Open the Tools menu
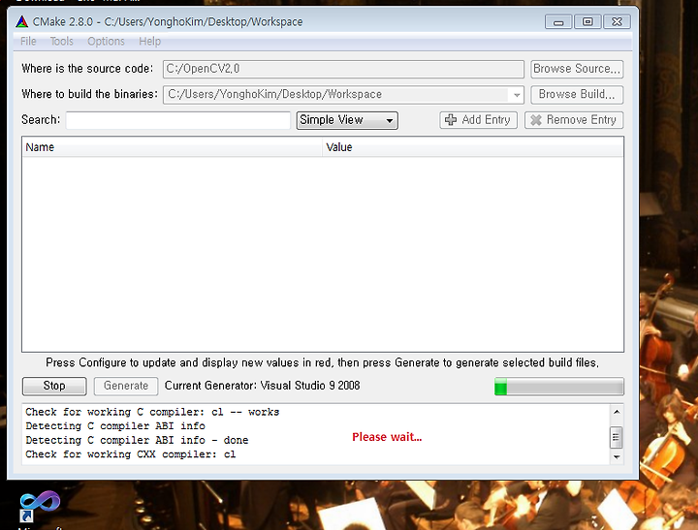The width and height of the screenshot is (698, 530). [x=61, y=42]
